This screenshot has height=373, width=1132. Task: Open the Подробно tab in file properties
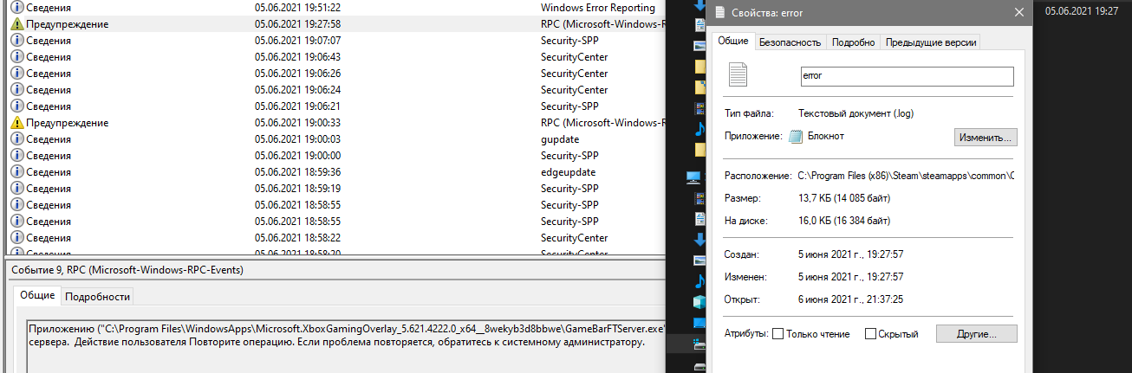pyautogui.click(x=853, y=42)
